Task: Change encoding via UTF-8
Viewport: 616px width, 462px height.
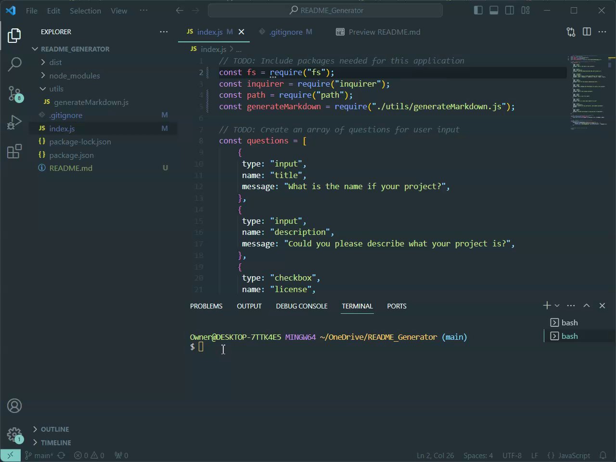Action: click(512, 455)
